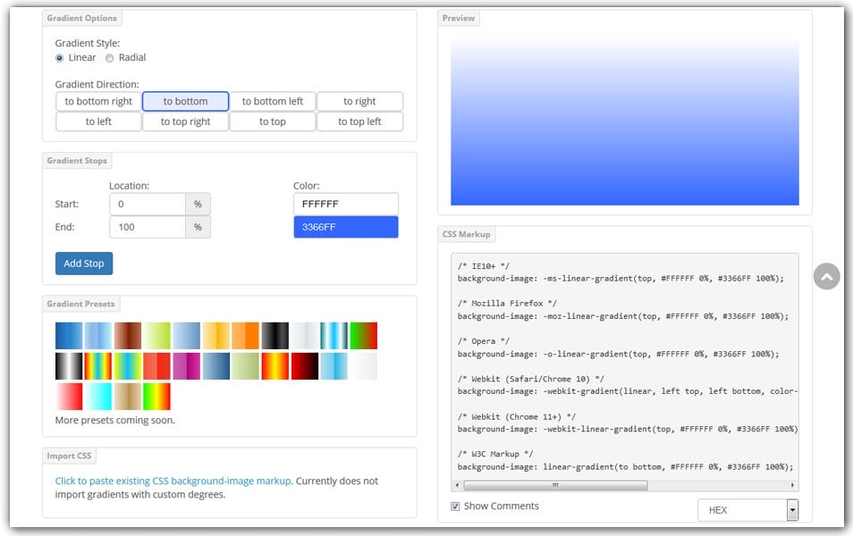Choose the "to top left" gradient direction
The height and width of the screenshot is (536, 853).
(359, 121)
